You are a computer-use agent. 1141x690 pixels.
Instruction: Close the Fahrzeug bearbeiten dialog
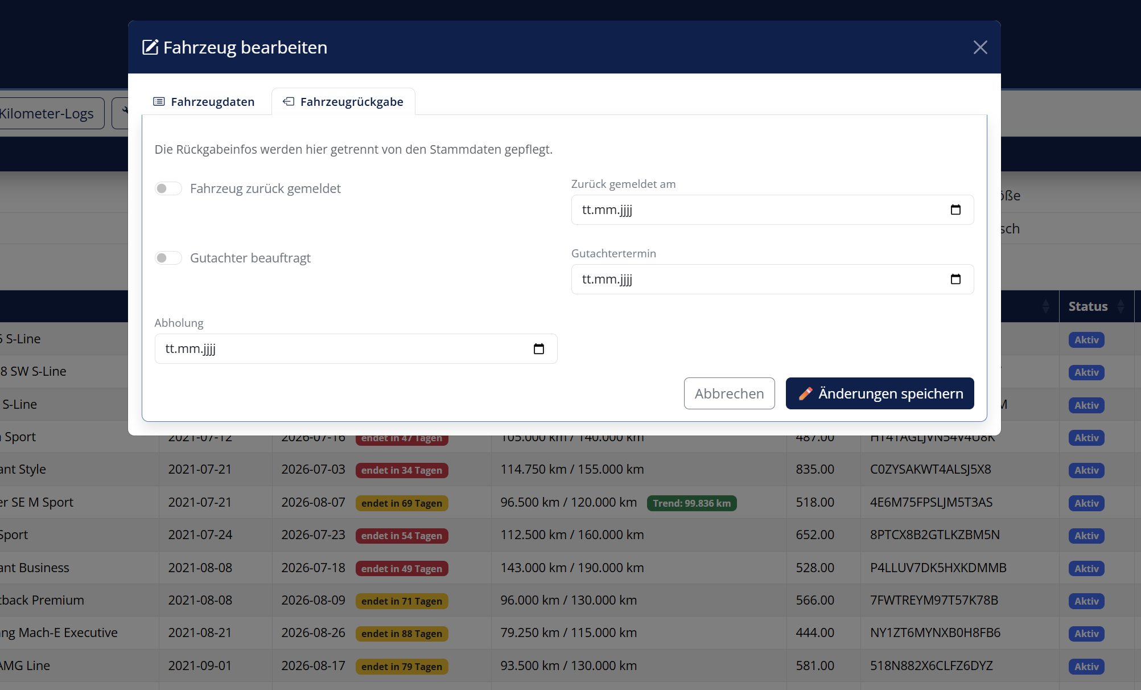pyautogui.click(x=980, y=47)
